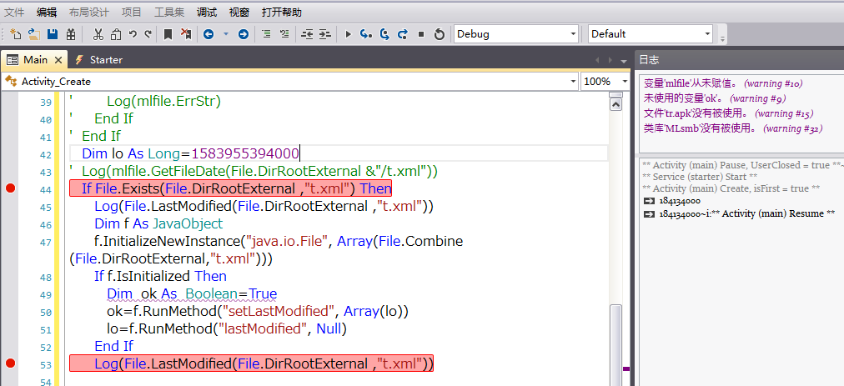Remove the breakpoint on line 53
844x386 pixels.
point(10,363)
